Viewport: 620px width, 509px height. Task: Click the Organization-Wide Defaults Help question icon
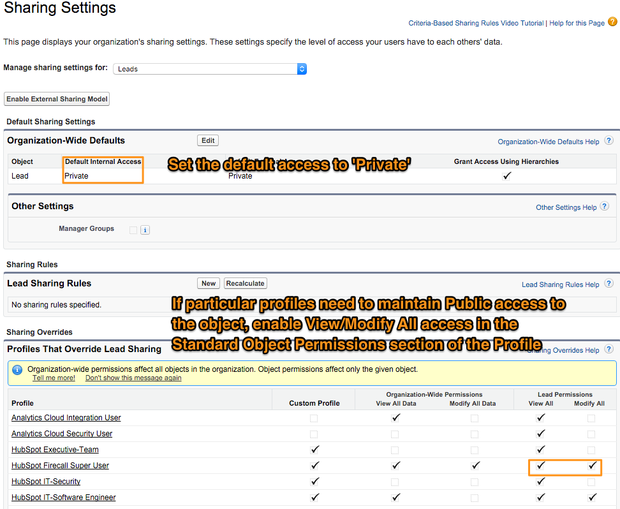coord(609,140)
